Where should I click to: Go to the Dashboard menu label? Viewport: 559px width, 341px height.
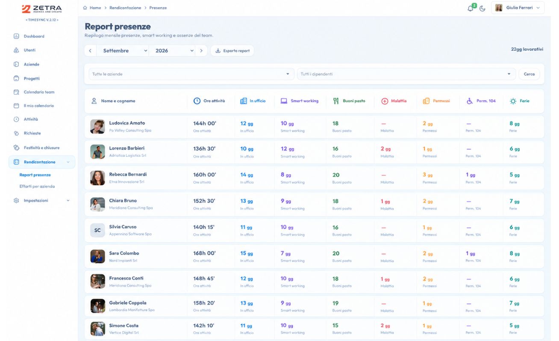pyautogui.click(x=34, y=36)
